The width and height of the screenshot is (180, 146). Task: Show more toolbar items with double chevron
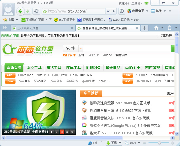click(x=170, y=11)
